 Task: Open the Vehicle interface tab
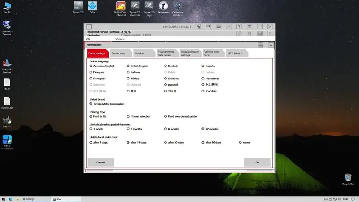pyautogui.click(x=214, y=53)
